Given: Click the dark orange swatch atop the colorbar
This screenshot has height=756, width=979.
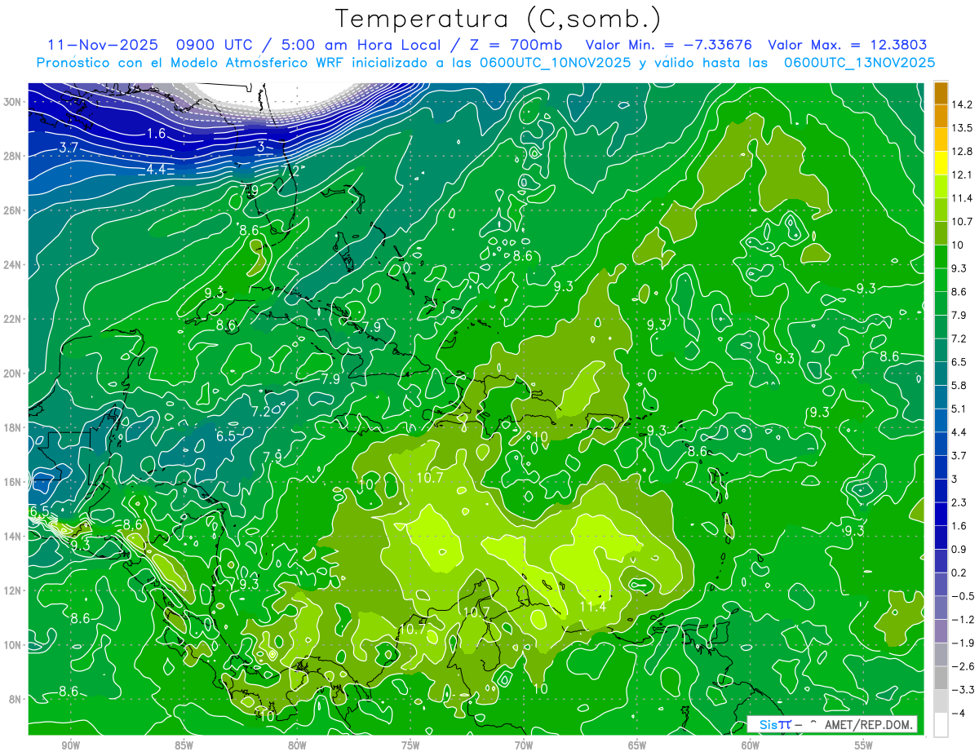Looking at the screenshot, I should pyautogui.click(x=941, y=94).
